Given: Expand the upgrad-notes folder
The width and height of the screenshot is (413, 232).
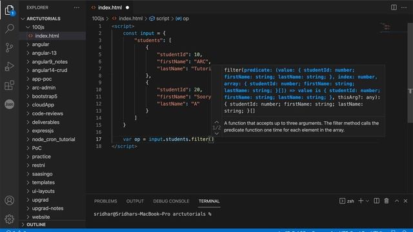Looking at the screenshot, I should [x=53, y=208].
